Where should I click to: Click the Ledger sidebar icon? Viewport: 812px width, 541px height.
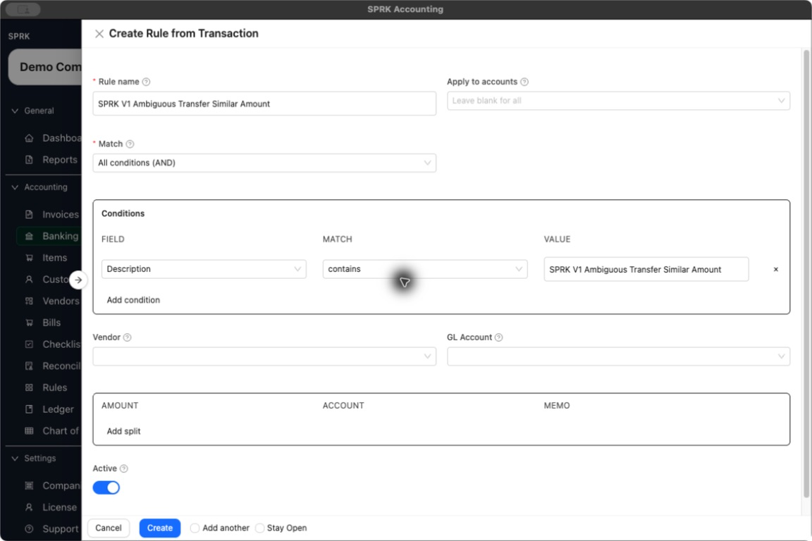click(29, 409)
